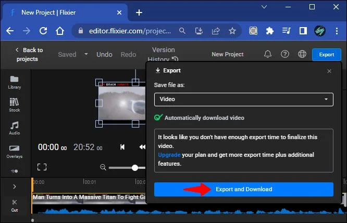Open notifications bell icon
The height and width of the screenshot is (223, 347).
coord(268,54)
